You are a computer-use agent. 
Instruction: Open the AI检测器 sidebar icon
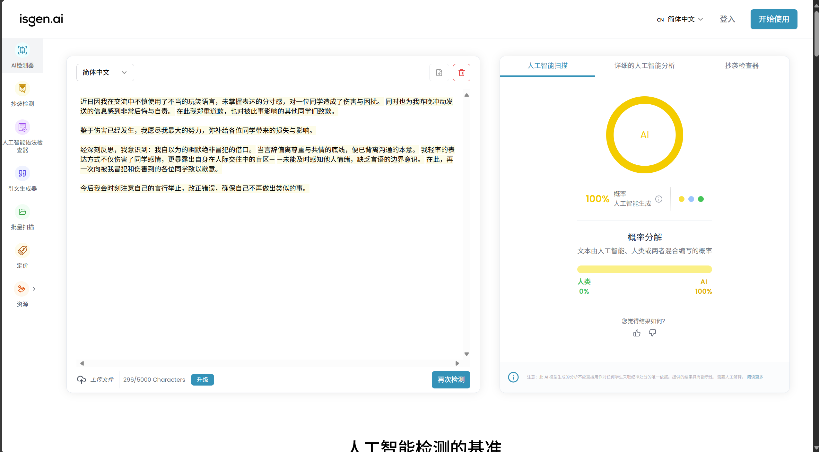point(22,50)
